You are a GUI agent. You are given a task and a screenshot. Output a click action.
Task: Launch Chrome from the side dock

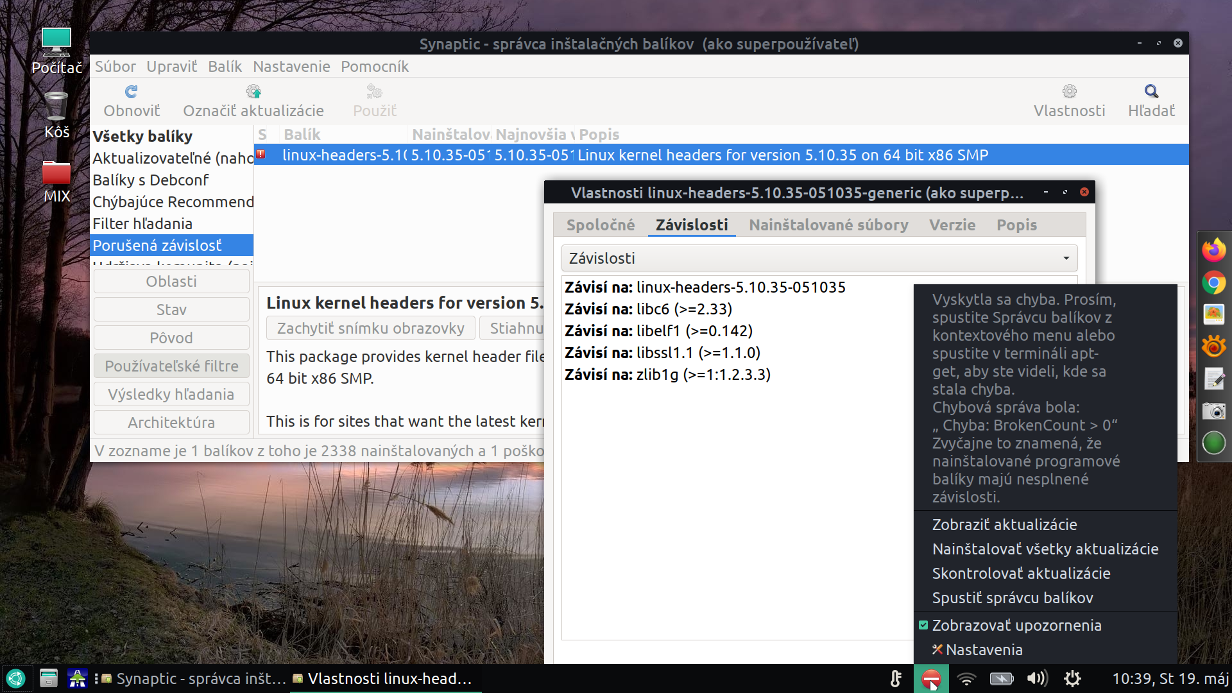(1213, 282)
